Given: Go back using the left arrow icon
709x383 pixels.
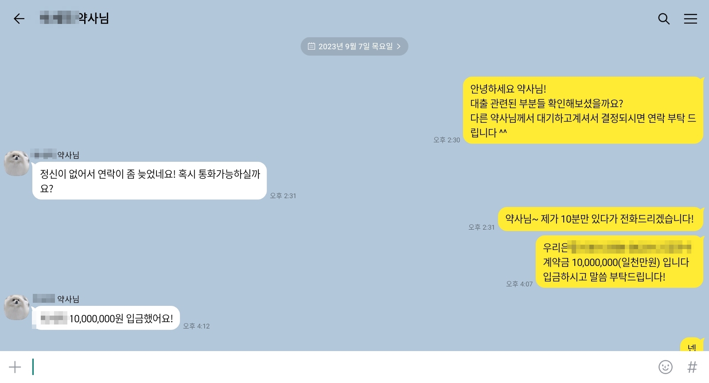Looking at the screenshot, I should coord(19,19).
